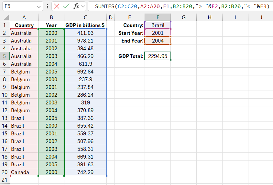The width and height of the screenshot is (273, 185).
Task: Select cell with value 411.03
Action: tap(85, 33)
